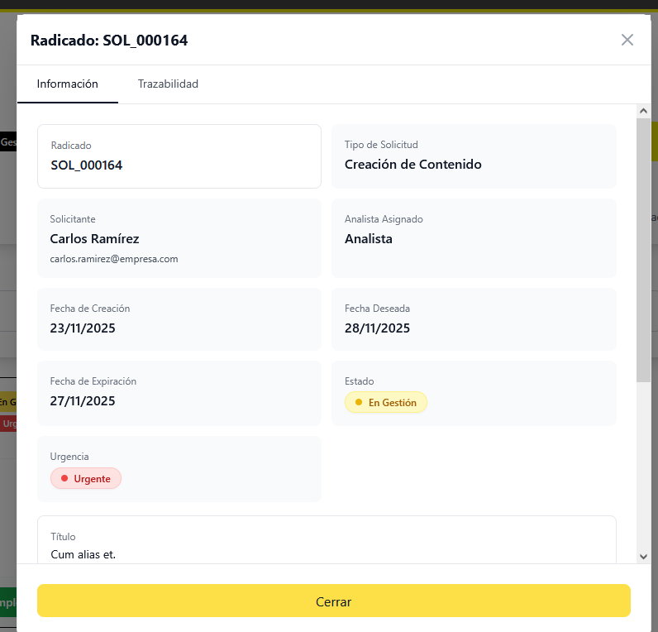Click the email carlos.ramirez@empresa.com
This screenshot has width=658, height=632.
click(114, 259)
